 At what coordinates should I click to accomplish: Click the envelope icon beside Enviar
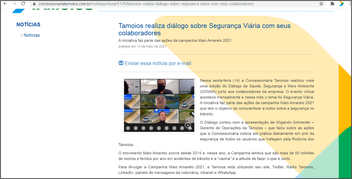pos(121,63)
